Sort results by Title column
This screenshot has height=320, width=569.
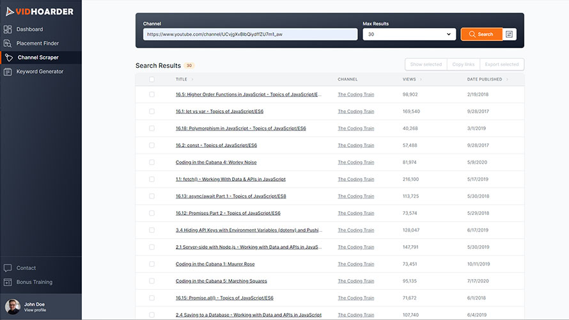pyautogui.click(x=184, y=79)
